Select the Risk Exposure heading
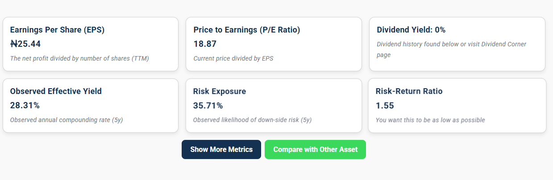553x180 pixels. (x=220, y=91)
